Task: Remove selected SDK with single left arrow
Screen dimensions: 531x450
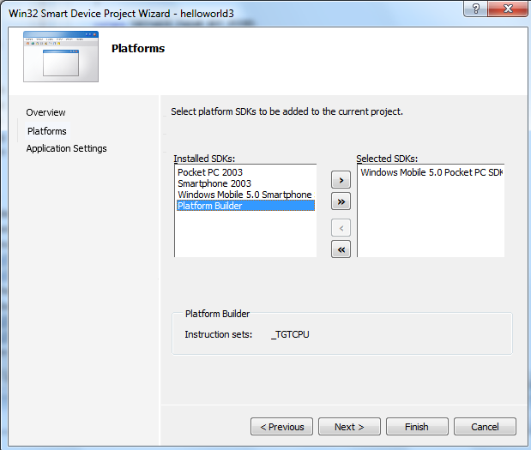Action: [341, 228]
